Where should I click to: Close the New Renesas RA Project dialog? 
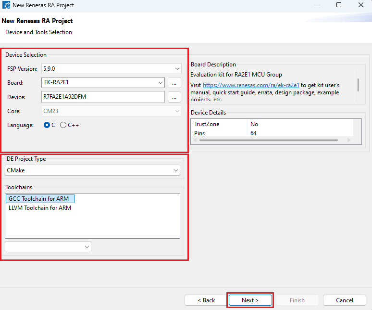point(361,5)
